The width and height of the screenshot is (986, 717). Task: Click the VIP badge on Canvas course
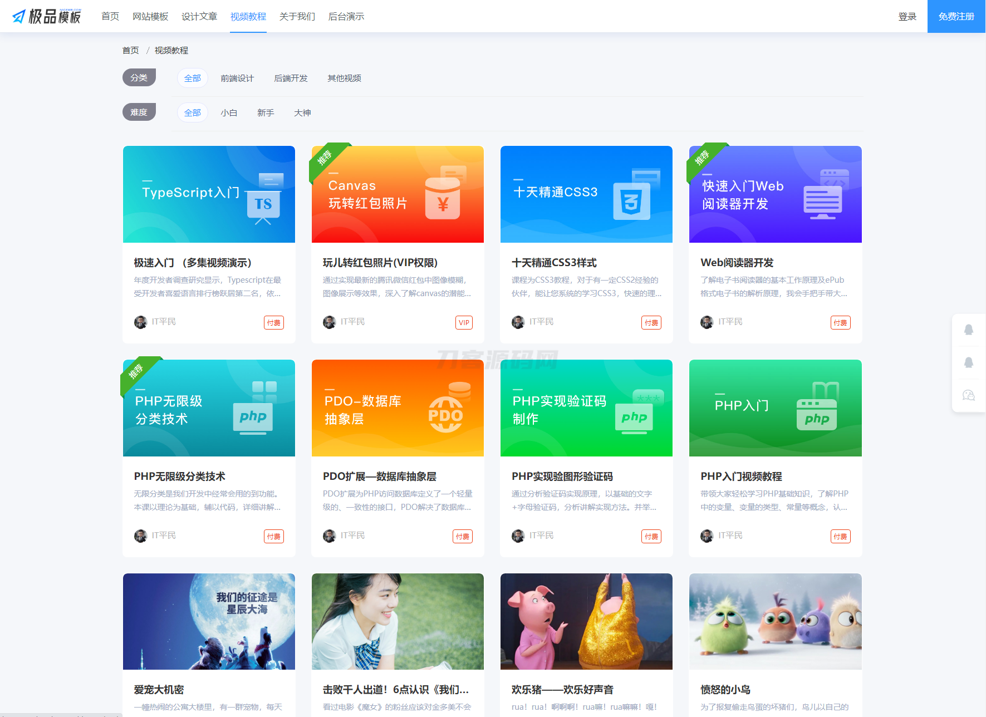click(x=463, y=322)
